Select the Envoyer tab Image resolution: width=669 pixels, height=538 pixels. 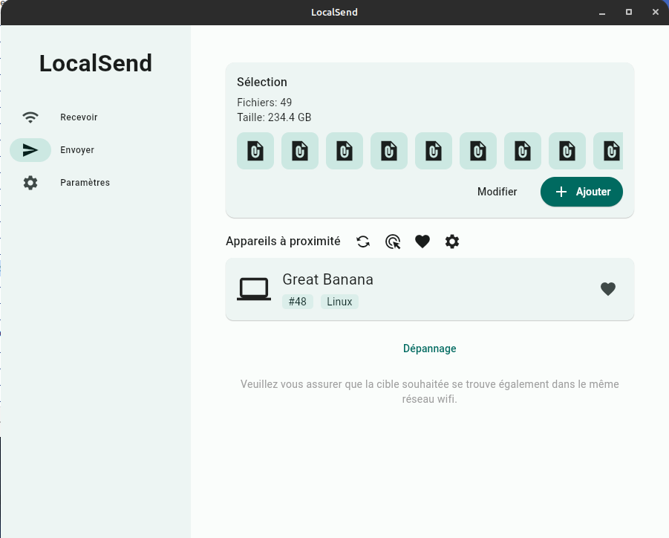coord(76,150)
